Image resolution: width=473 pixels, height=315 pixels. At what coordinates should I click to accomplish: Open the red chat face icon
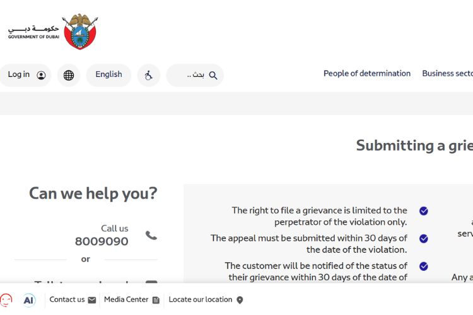[x=6, y=301]
